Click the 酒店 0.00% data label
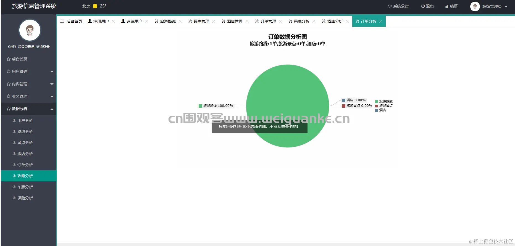This screenshot has width=515, height=246. (354, 100)
